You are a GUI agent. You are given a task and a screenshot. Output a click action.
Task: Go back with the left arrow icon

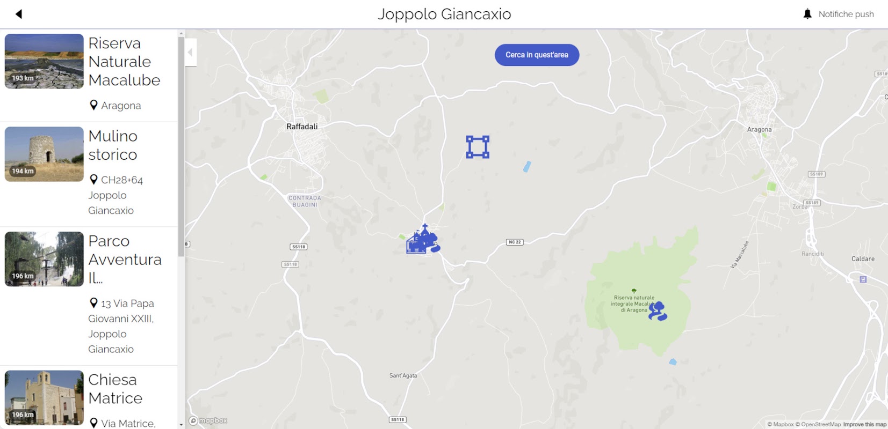[x=19, y=14]
